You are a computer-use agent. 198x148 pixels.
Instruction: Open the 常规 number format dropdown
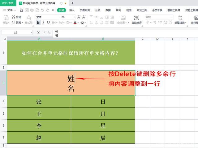tap(172, 17)
